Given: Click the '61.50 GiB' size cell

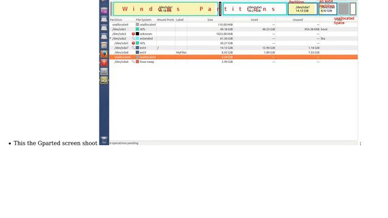Looking at the screenshot, I should tap(226, 39).
